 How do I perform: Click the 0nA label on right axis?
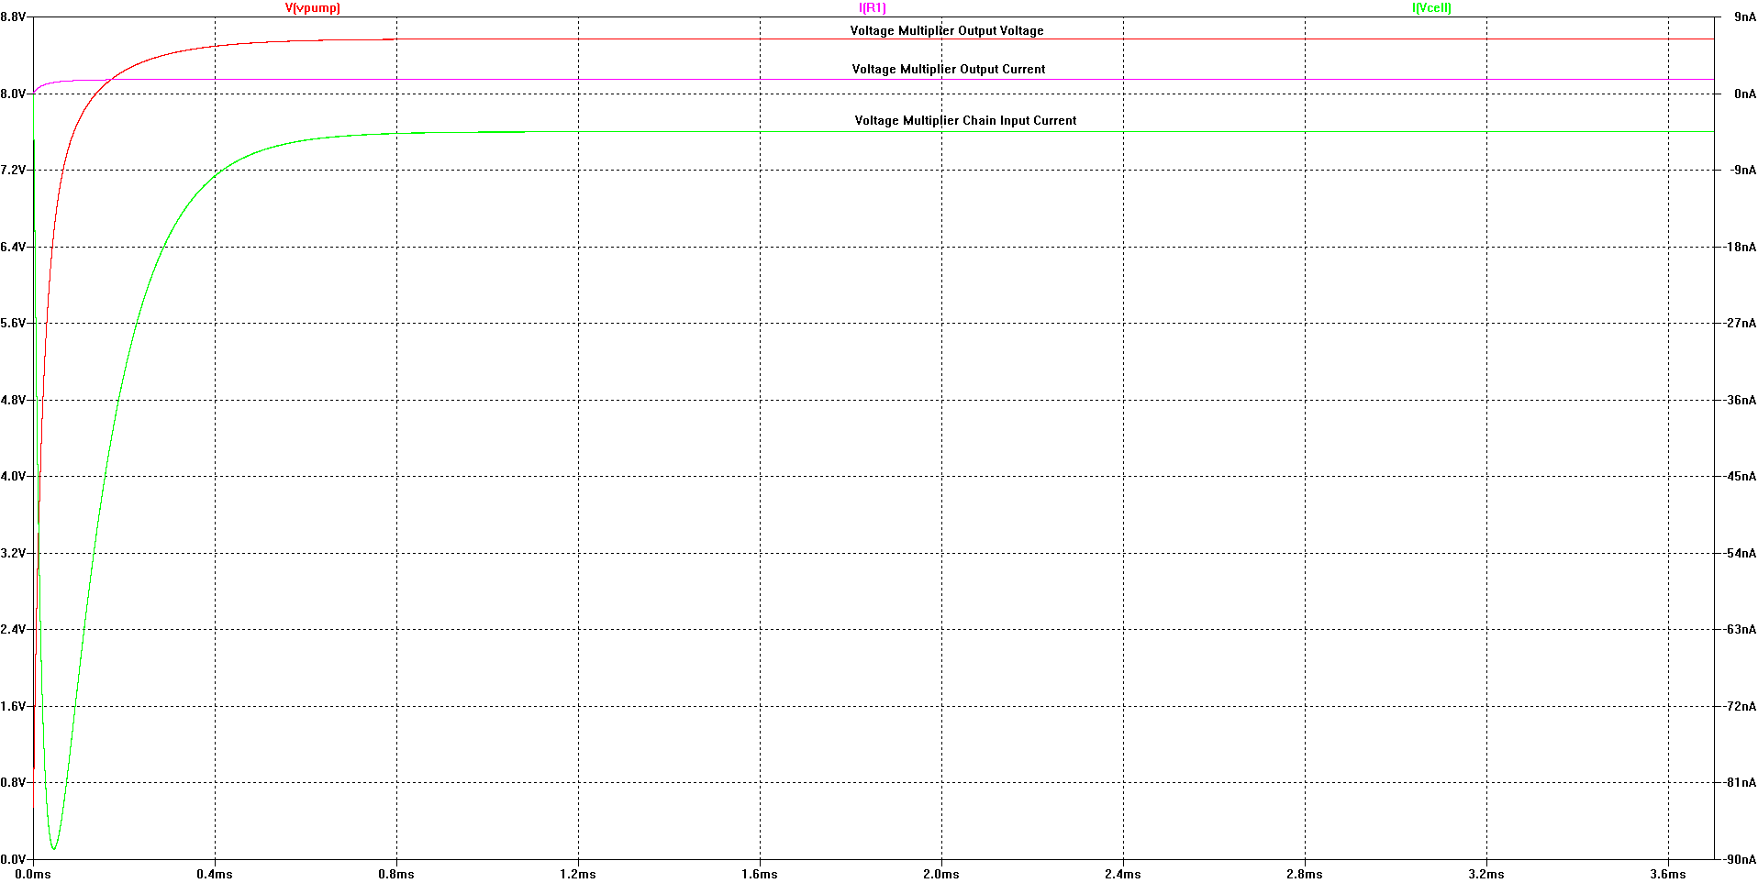[x=1744, y=94]
